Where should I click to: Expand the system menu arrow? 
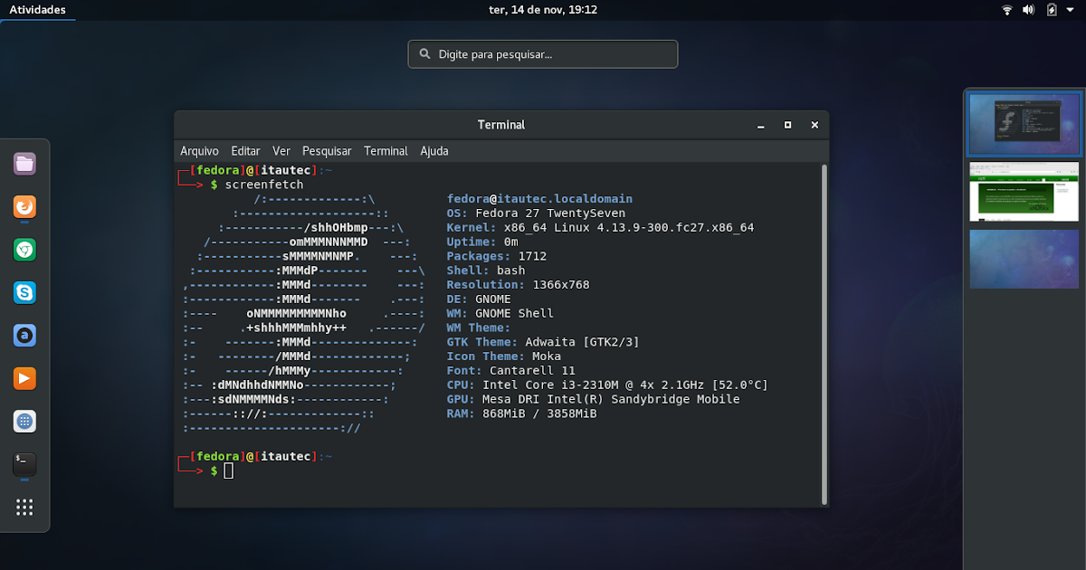coord(1072,10)
